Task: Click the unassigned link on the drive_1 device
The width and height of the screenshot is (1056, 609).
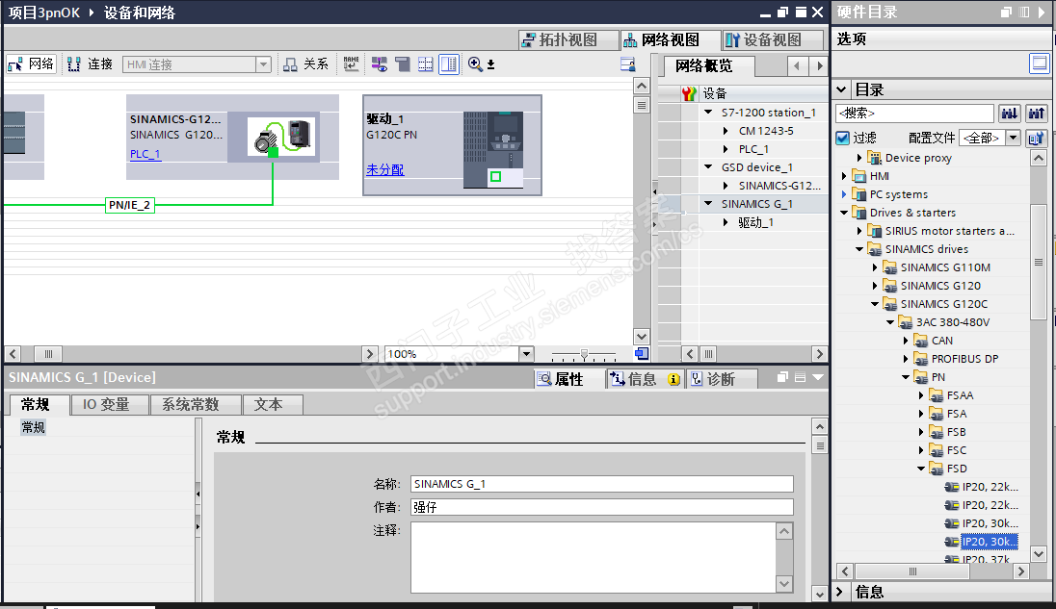Action: click(x=385, y=169)
